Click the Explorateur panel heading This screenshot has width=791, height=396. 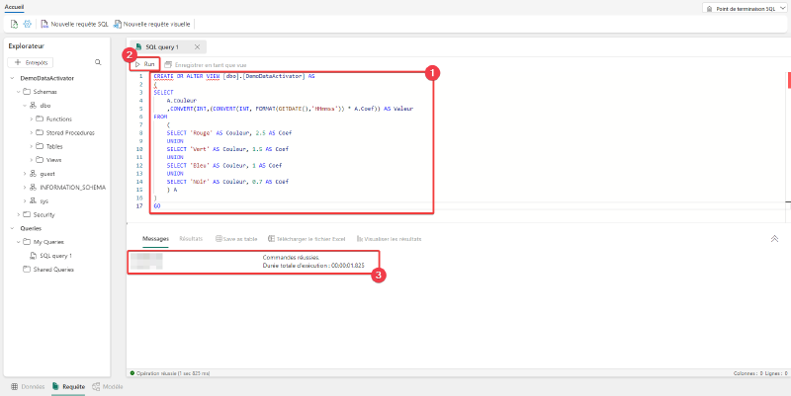tap(27, 46)
